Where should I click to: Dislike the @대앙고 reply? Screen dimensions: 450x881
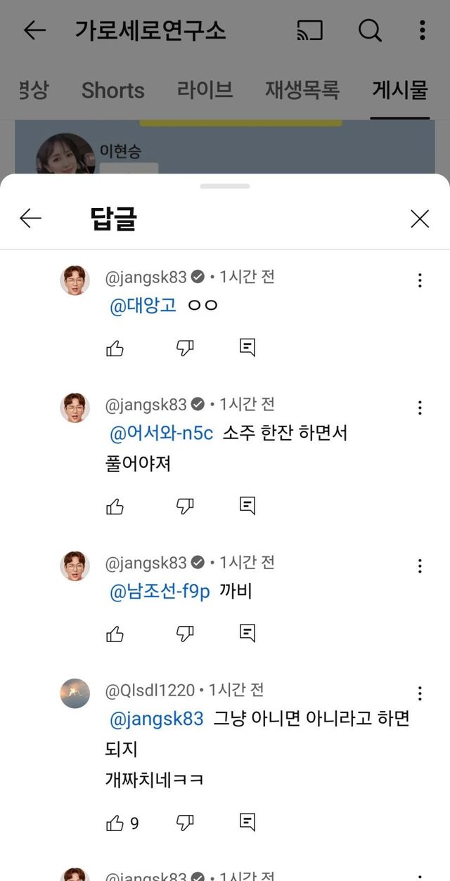185,348
